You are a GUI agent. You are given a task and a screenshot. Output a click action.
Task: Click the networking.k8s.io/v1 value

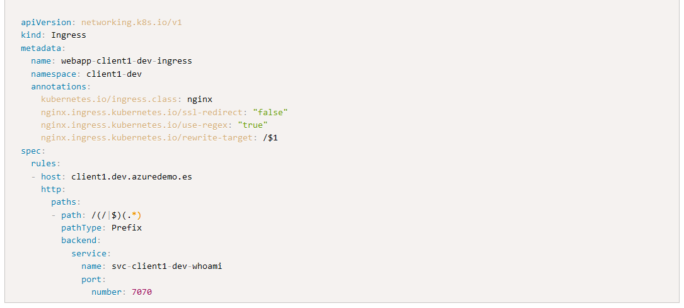pos(131,22)
